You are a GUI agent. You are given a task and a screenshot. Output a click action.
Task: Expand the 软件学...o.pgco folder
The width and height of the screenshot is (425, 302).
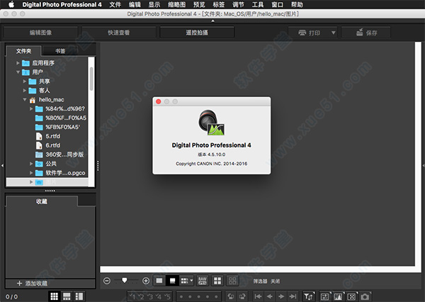(31, 173)
